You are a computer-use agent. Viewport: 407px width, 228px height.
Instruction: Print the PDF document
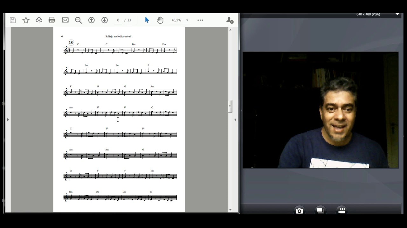coord(52,20)
